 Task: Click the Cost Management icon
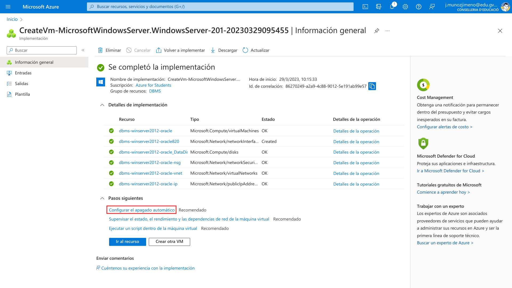[x=423, y=85]
